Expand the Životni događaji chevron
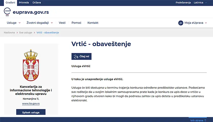Viewport: 213px width, 122px height. pos(52,23)
